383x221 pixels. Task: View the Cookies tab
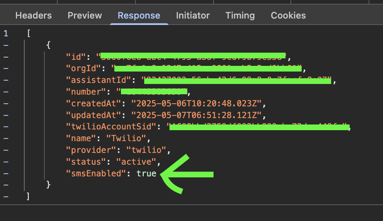click(288, 16)
